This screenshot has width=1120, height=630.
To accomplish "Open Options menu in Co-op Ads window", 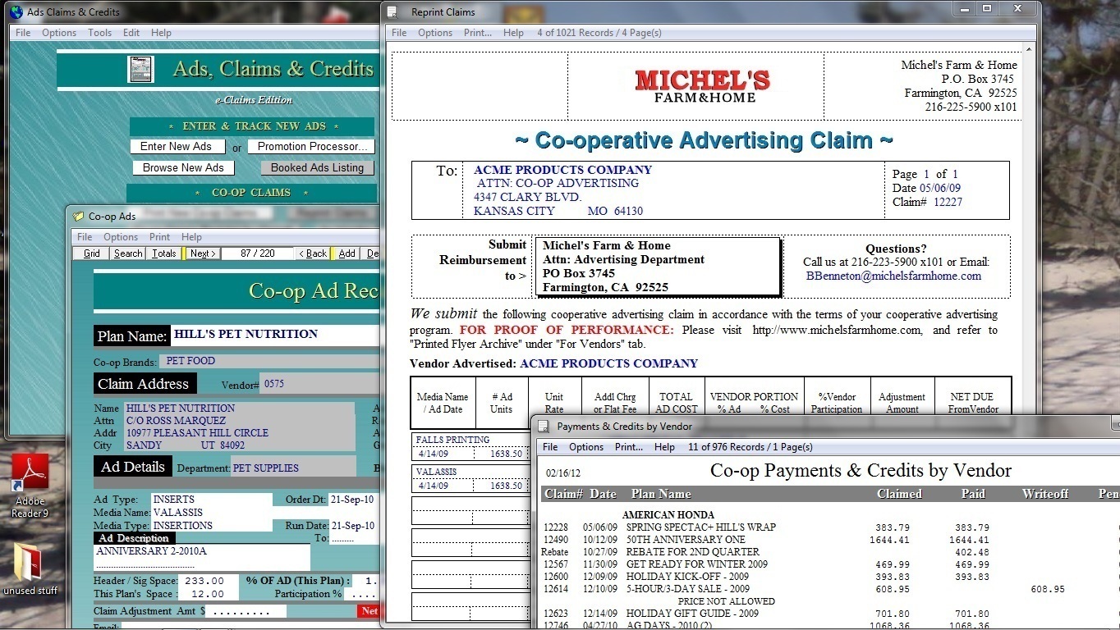I will [x=121, y=237].
